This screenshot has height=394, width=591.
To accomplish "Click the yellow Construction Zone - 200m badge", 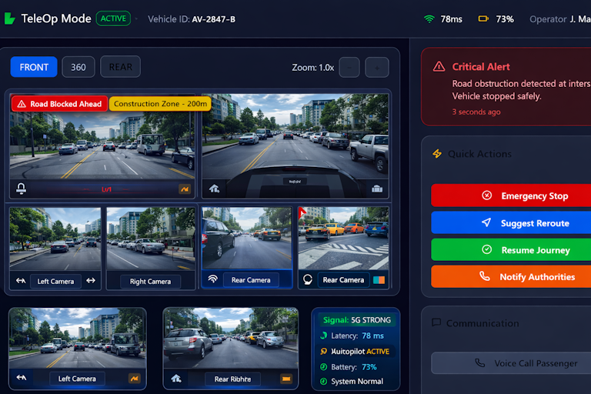I will click(x=160, y=104).
